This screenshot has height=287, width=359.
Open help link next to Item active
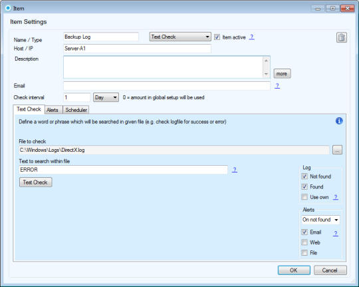(x=251, y=37)
